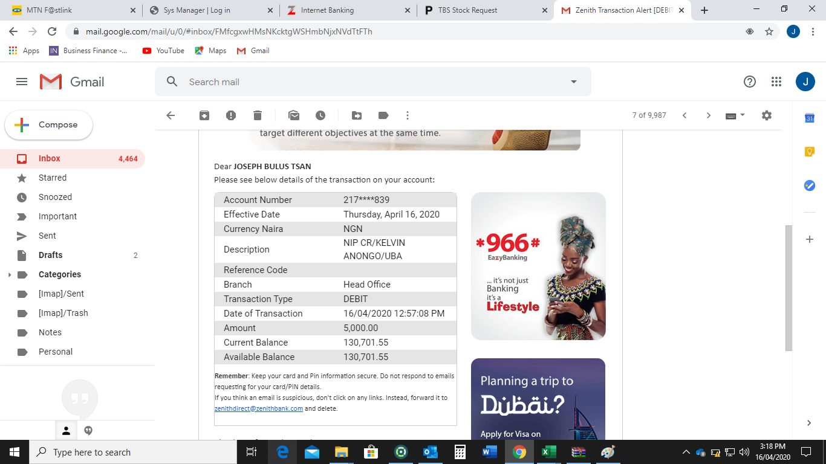This screenshot has width=826, height=464.
Task: Hide the side panel with chevron
Action: 810,423
